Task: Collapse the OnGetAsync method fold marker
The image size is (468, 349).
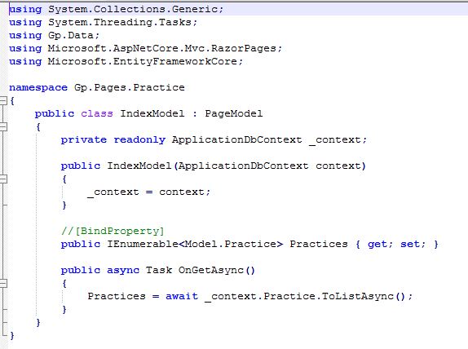Action: (x=2, y=283)
